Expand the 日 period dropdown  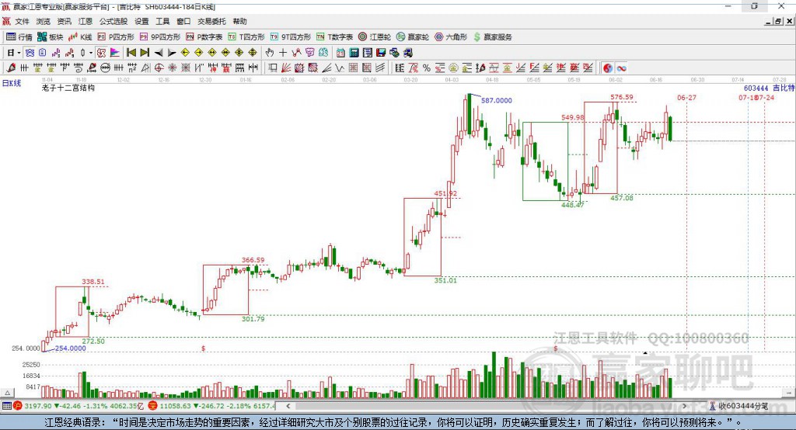click(19, 53)
